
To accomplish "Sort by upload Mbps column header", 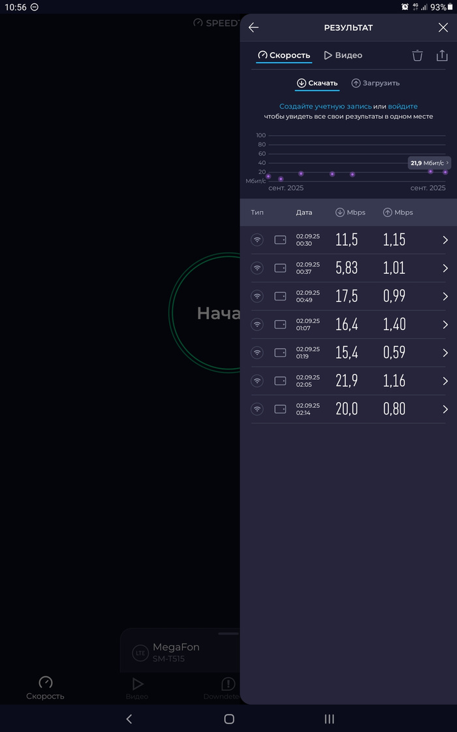I will click(398, 212).
